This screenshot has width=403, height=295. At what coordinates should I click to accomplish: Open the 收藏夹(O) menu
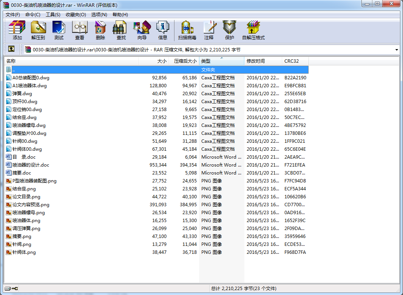pyautogui.click(x=76, y=15)
